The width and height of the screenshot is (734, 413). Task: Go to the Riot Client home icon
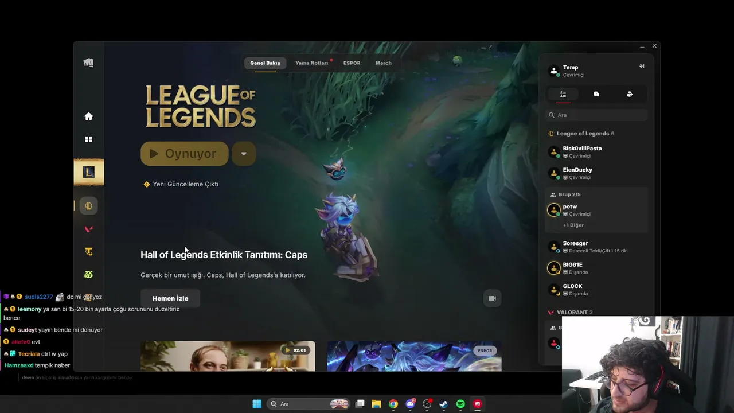coord(88,116)
